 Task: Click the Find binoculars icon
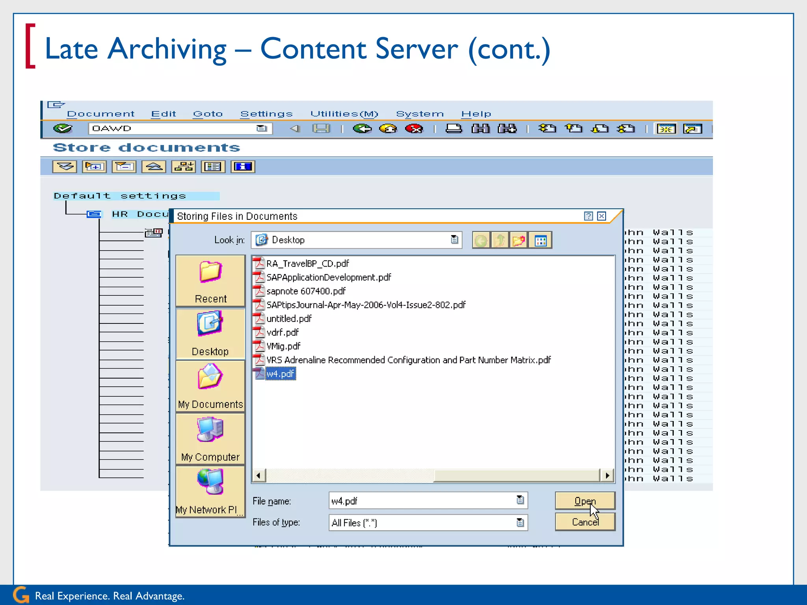480,128
